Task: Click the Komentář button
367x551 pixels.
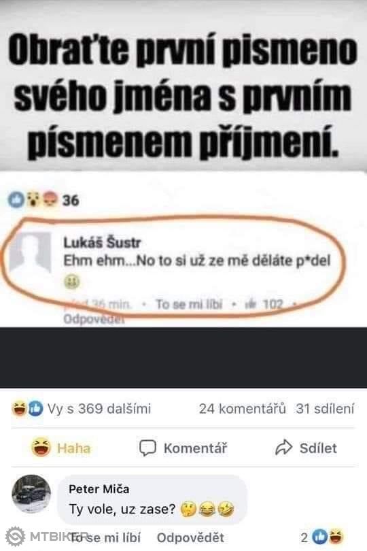Action: tap(183, 448)
